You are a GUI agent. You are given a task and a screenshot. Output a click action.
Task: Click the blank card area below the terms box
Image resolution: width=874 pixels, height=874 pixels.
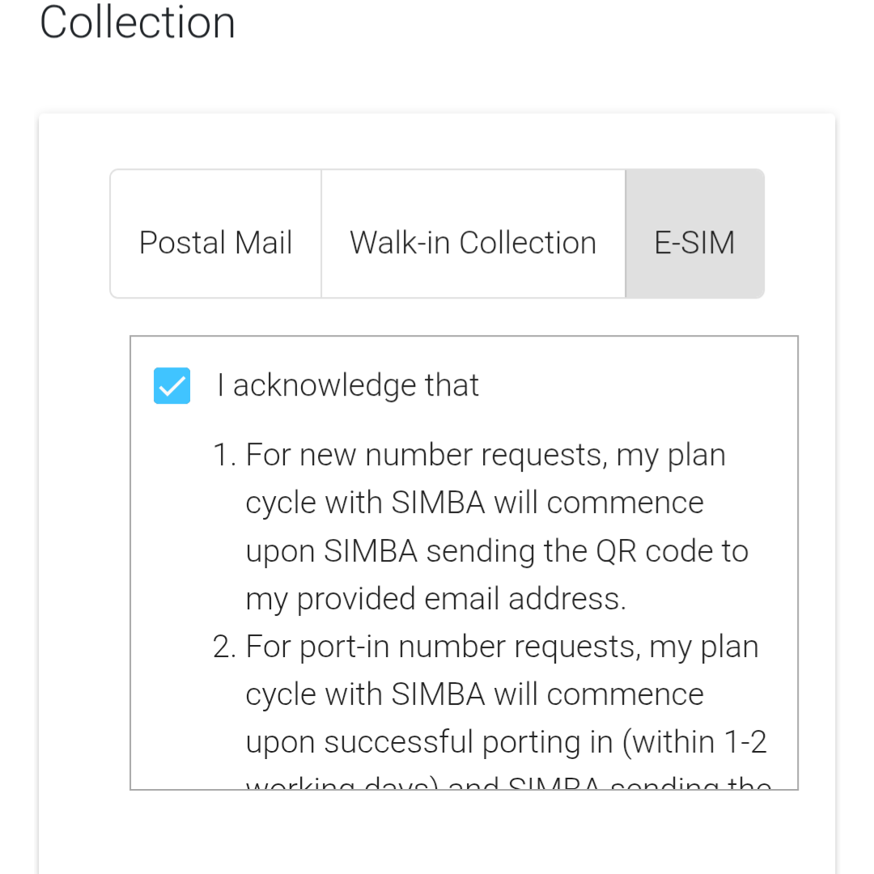coord(437,834)
